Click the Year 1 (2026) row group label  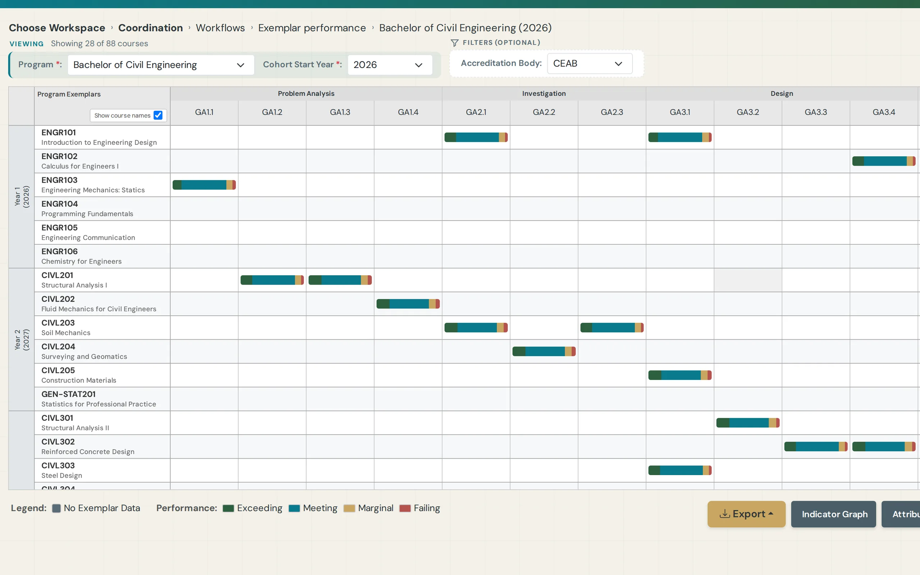coord(22,197)
